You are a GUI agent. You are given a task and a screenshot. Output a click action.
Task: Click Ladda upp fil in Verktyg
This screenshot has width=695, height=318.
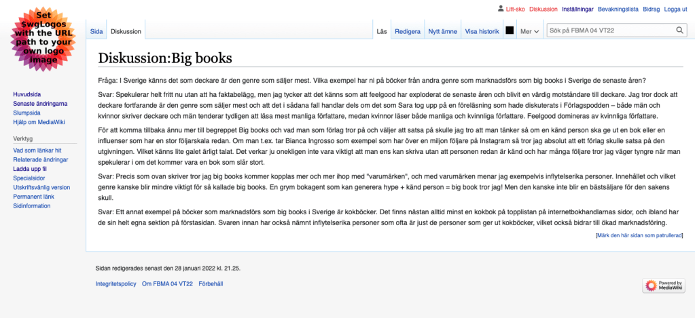[x=30, y=168]
